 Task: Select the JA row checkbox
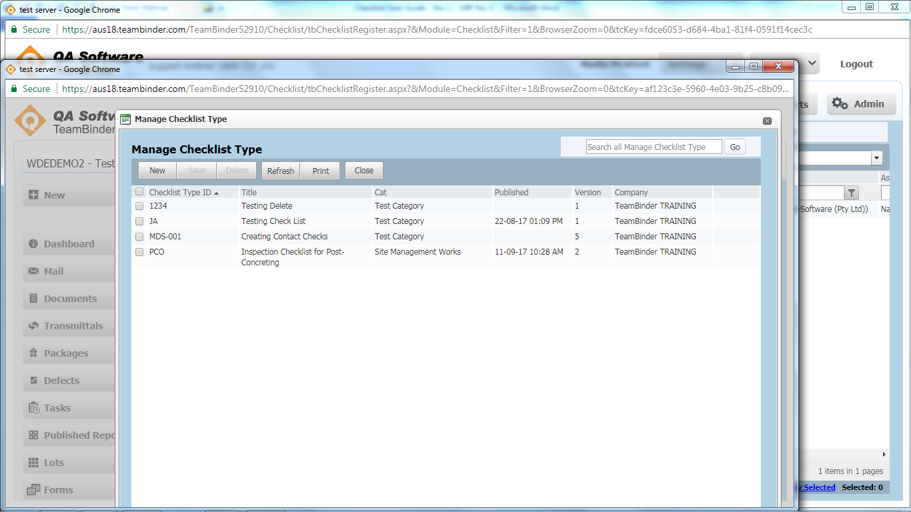tap(139, 221)
